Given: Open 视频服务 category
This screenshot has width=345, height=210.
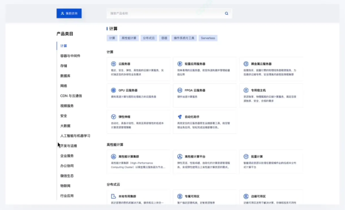Looking at the screenshot, I should (x=67, y=106).
